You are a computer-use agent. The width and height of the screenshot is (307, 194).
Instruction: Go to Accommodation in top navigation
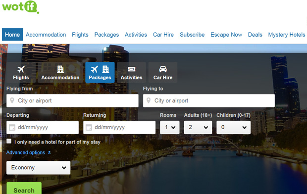[46, 35]
